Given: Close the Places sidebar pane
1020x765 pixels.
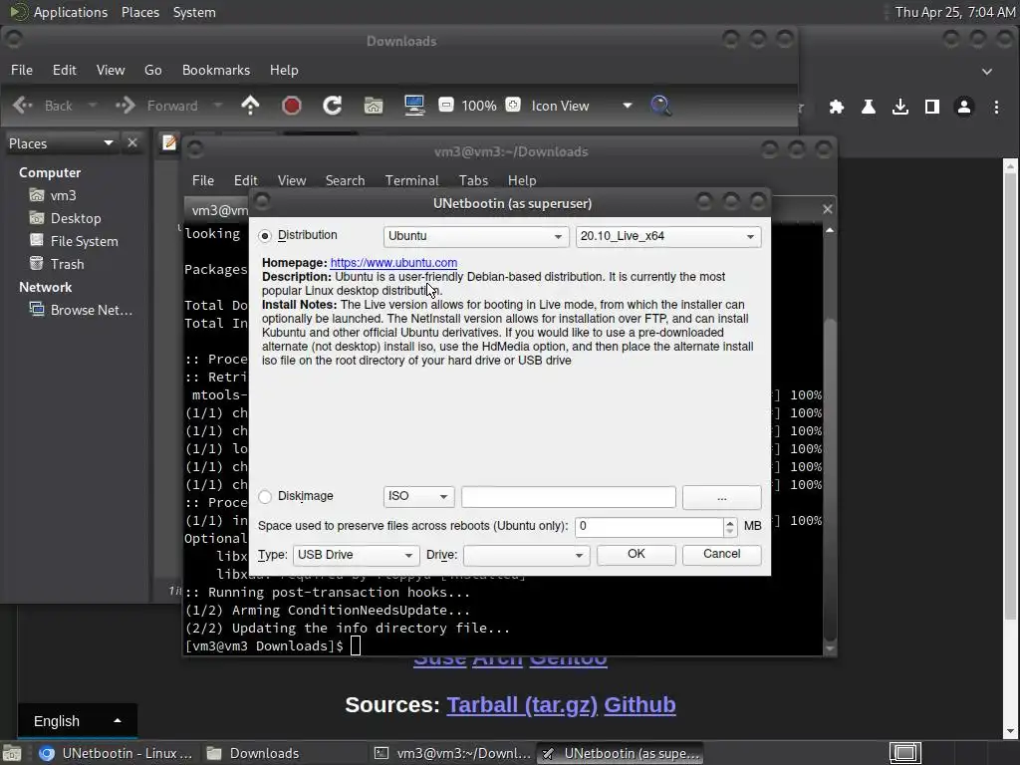Looking at the screenshot, I should click(132, 142).
